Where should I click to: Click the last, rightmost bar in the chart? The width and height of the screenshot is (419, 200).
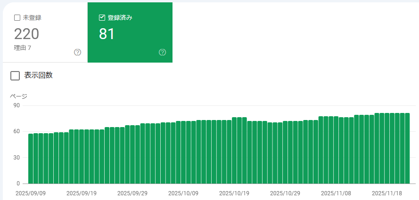[407, 148]
